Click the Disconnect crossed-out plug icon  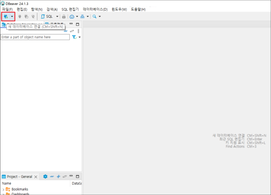33,16
